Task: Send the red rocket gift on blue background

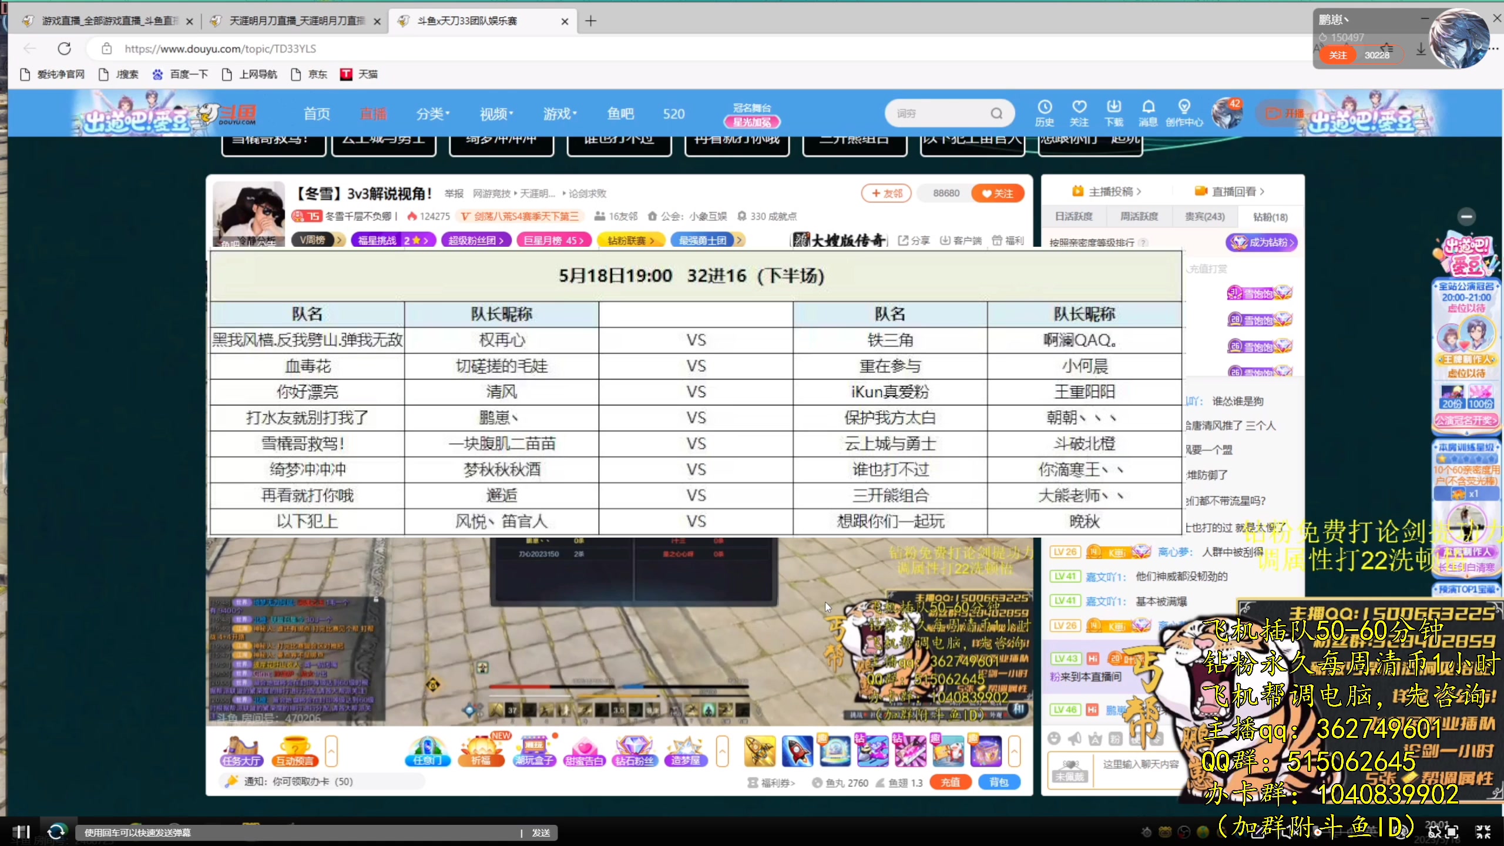Action: tap(797, 751)
